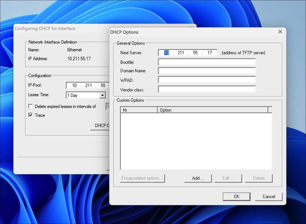The image size is (306, 224).
Task: Close the DHCP Options dialog
Action: click(280, 32)
